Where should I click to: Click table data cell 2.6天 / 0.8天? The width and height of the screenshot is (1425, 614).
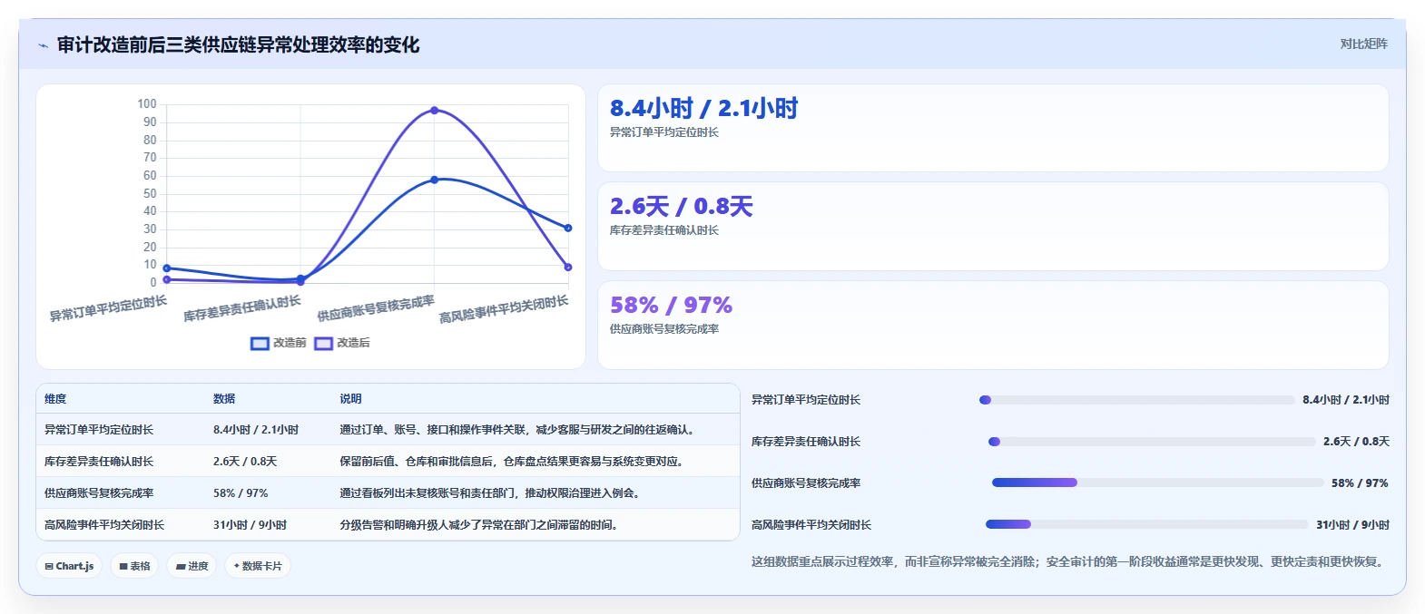pyautogui.click(x=245, y=462)
